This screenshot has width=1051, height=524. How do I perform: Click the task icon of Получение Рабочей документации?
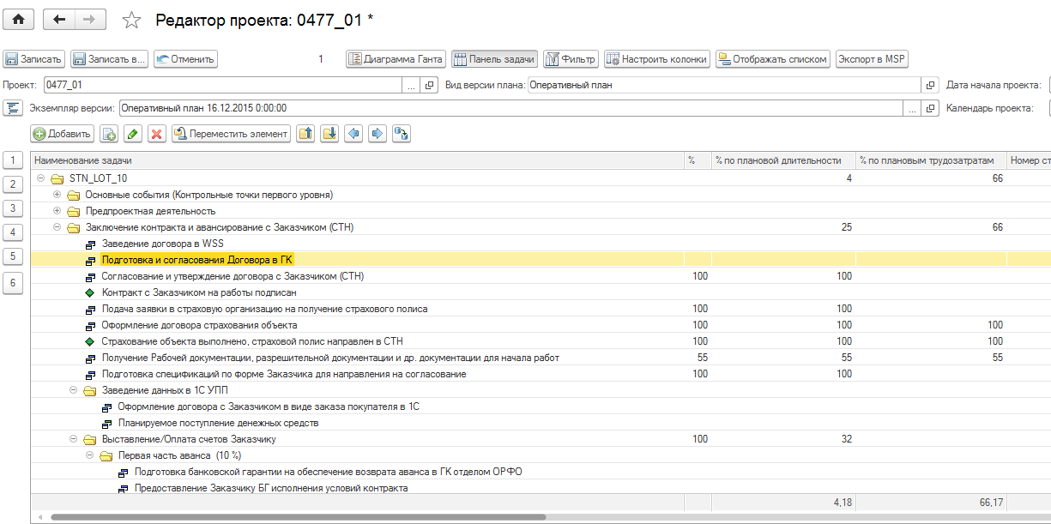(91, 358)
